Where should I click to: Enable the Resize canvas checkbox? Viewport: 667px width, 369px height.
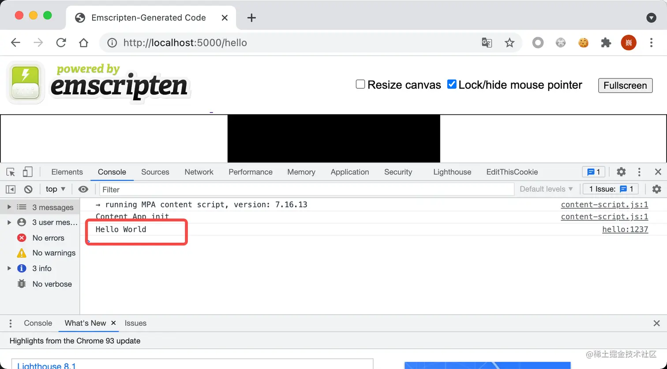pos(360,84)
